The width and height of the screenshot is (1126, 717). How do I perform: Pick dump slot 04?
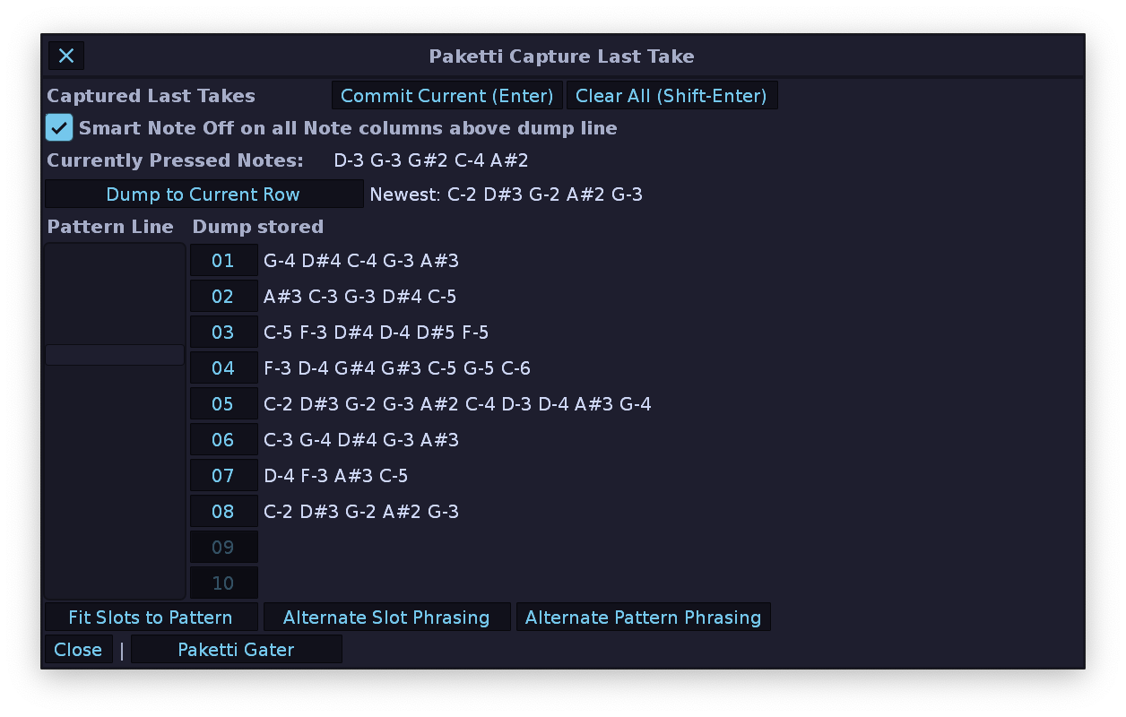(223, 368)
